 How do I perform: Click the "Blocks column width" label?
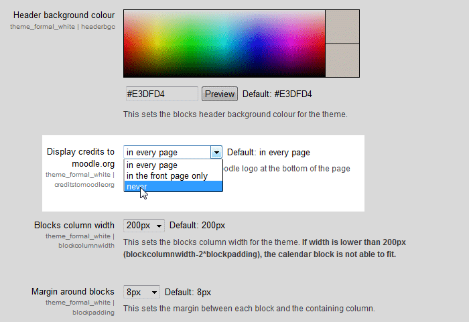pos(74,225)
